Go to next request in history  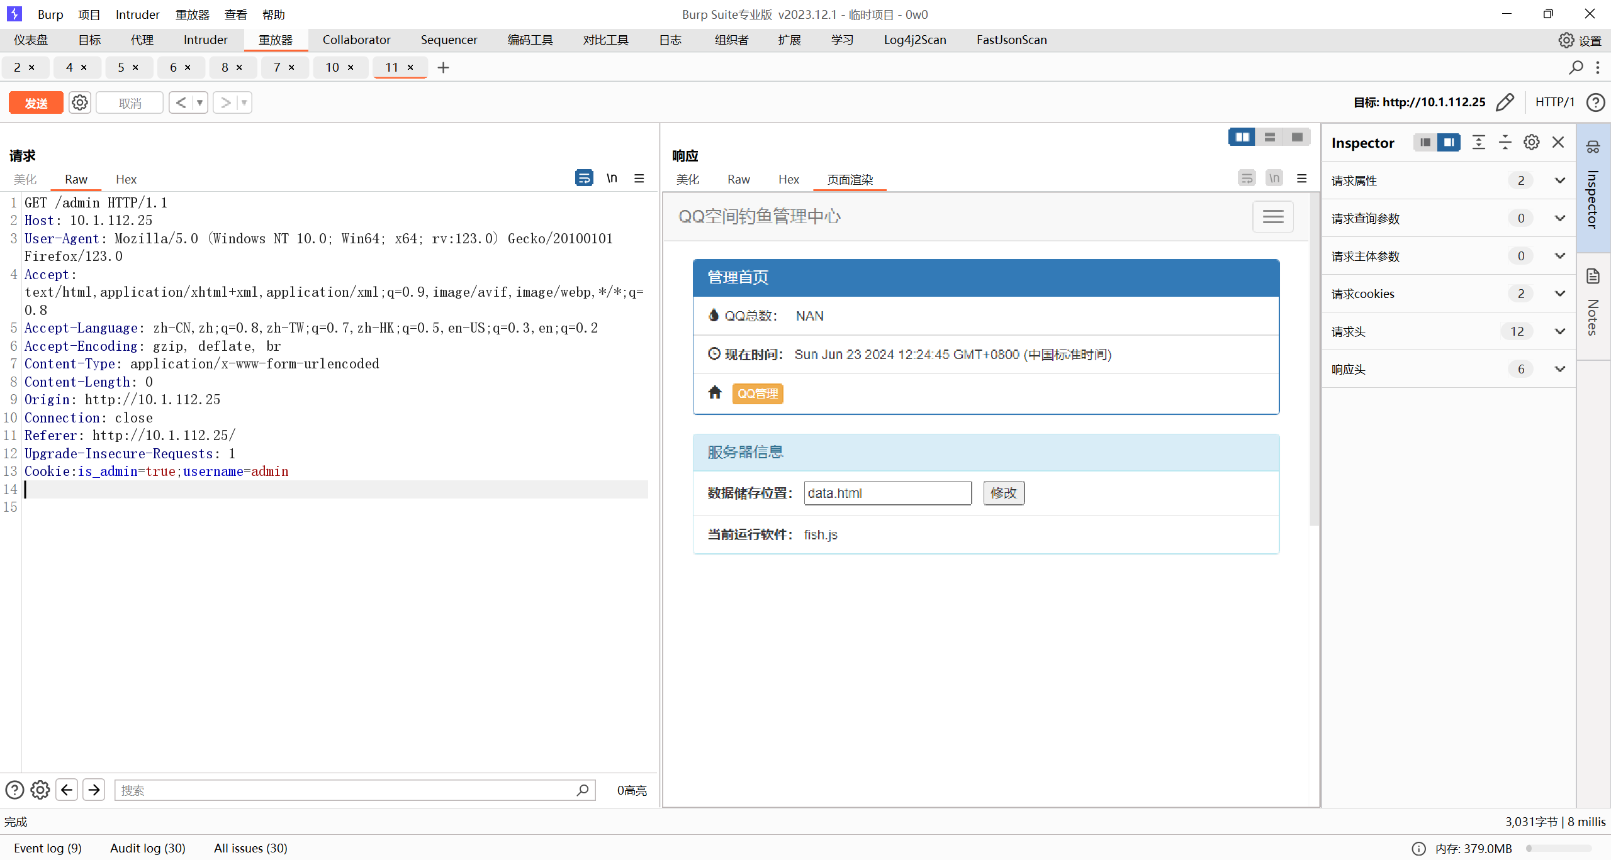(x=225, y=102)
